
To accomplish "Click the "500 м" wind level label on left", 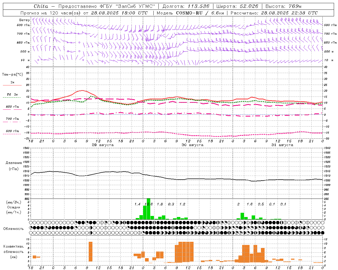I will 25,51.
